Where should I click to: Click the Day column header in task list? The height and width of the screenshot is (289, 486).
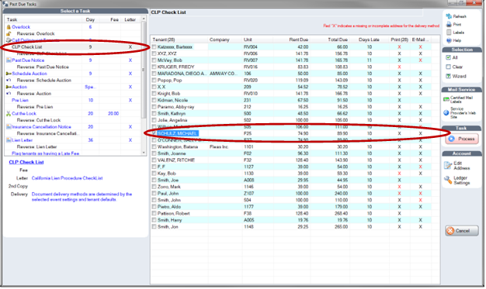coord(90,19)
